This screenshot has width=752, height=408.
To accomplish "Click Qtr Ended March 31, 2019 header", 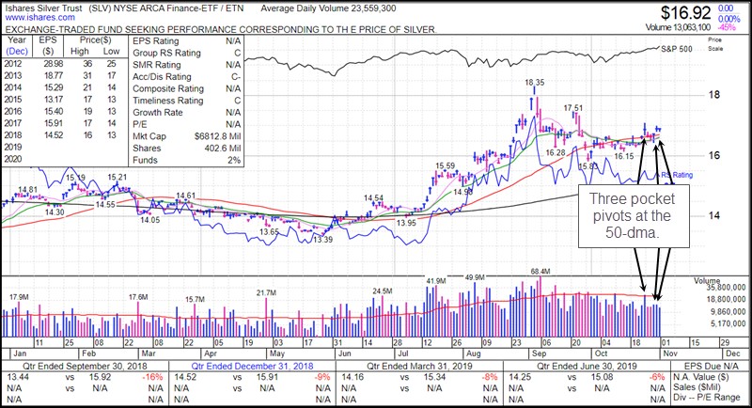I will click(419, 367).
